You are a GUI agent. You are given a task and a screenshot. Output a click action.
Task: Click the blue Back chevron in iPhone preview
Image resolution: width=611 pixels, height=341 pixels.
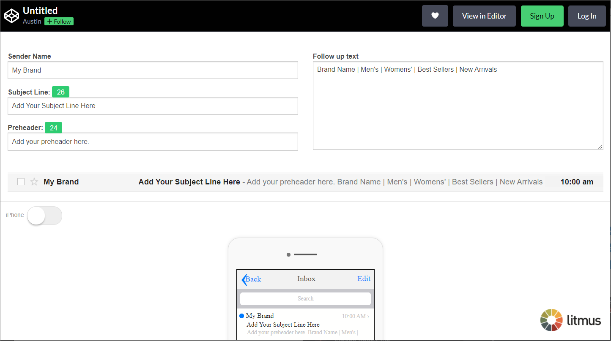pyautogui.click(x=244, y=279)
